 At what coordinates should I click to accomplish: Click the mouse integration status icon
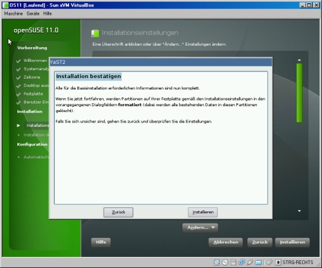click(270, 262)
